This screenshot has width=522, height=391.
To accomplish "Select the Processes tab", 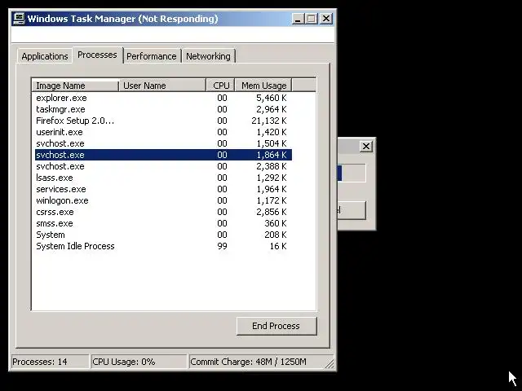I will 97,55.
